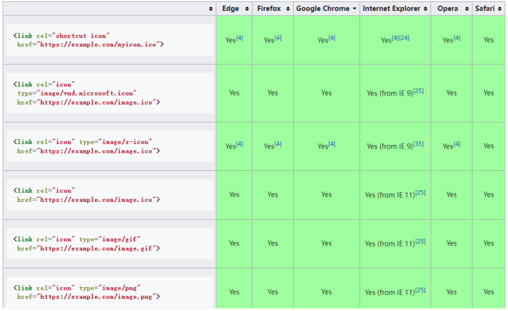Open reference [4] in Firefox shortcut icon row

[278, 38]
